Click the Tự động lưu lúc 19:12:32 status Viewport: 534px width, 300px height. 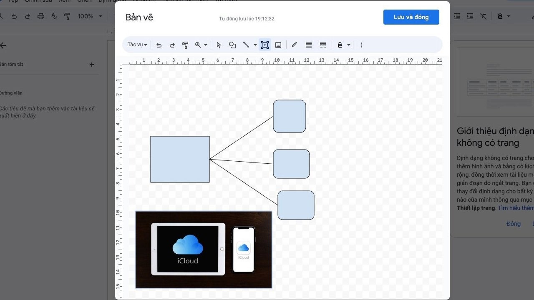[247, 19]
